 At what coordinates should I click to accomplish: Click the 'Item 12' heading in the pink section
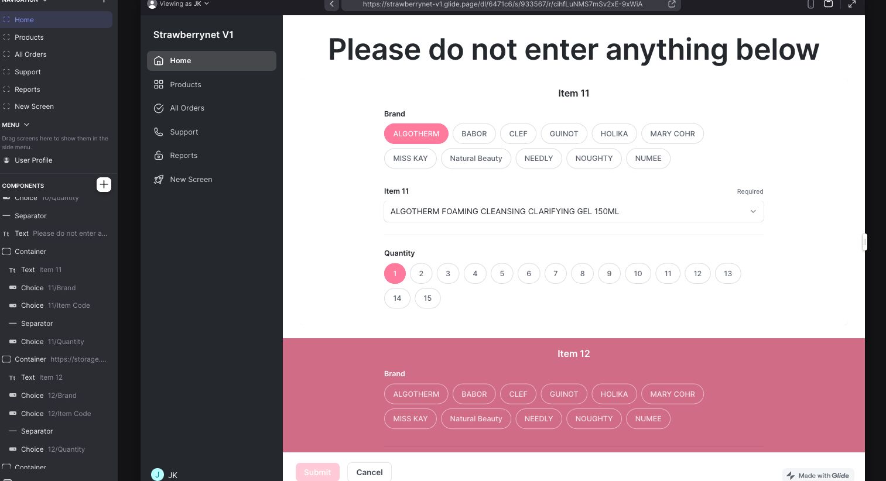[x=574, y=354]
